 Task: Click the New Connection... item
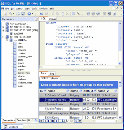19,24
